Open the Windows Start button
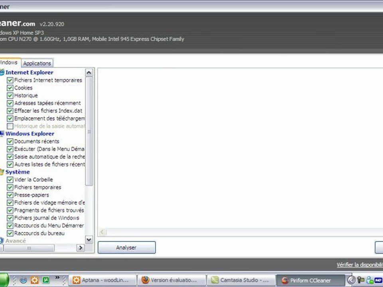 pyautogui.click(x=4, y=280)
